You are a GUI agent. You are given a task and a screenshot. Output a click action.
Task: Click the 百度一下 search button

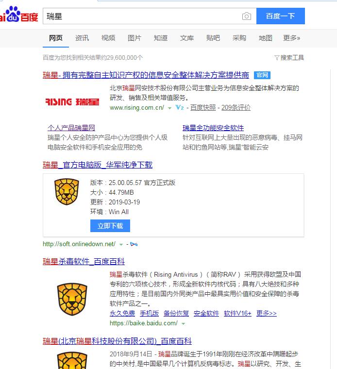click(281, 16)
